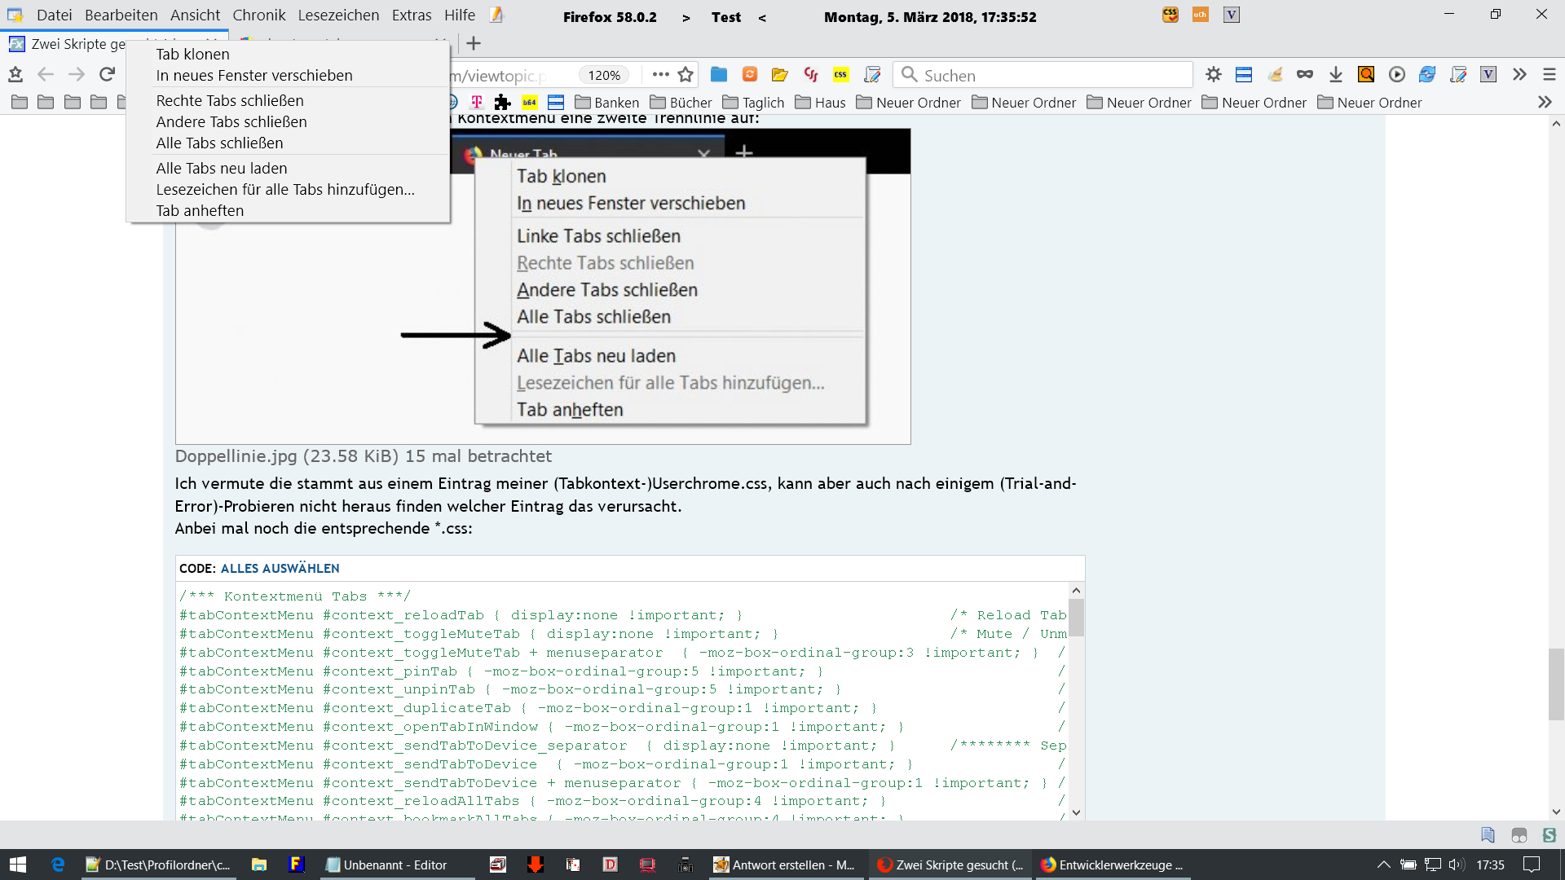The height and width of the screenshot is (880, 1565).
Task: Click Alle Tabs schließen menu entry
Action: coord(219,143)
